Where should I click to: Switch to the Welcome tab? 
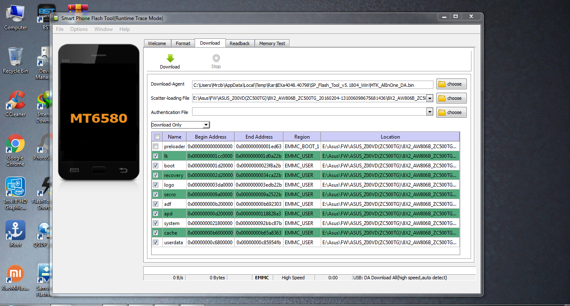(x=157, y=43)
